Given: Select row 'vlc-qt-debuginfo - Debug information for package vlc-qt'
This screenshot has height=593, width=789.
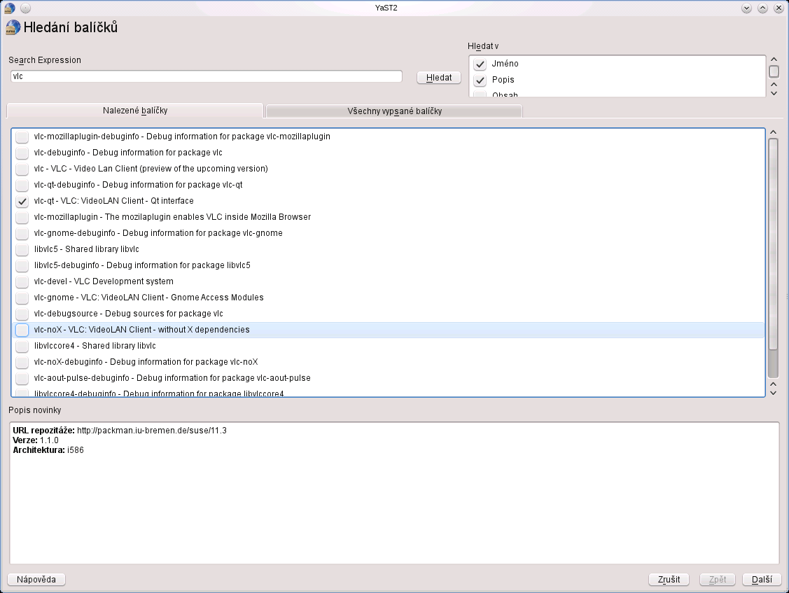Looking at the screenshot, I should tap(388, 185).
